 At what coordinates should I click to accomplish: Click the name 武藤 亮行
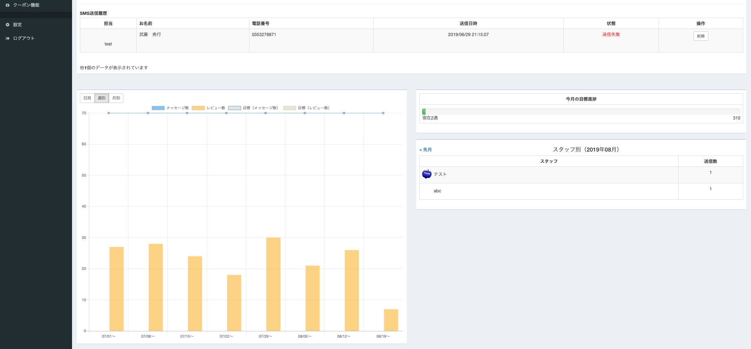pos(150,34)
